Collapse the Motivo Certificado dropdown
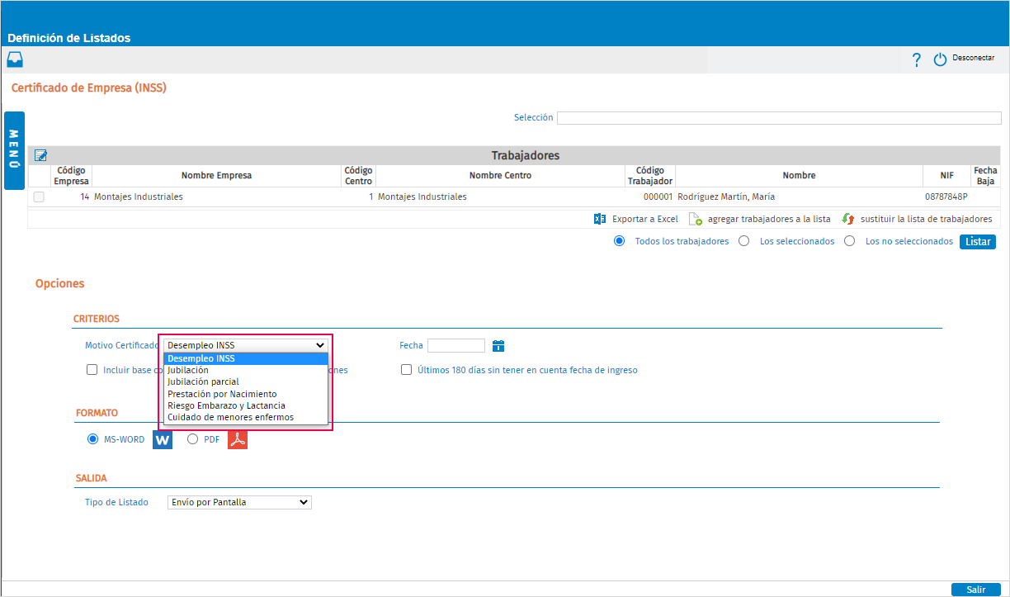Viewport: 1010px width, 597px height. [246, 345]
